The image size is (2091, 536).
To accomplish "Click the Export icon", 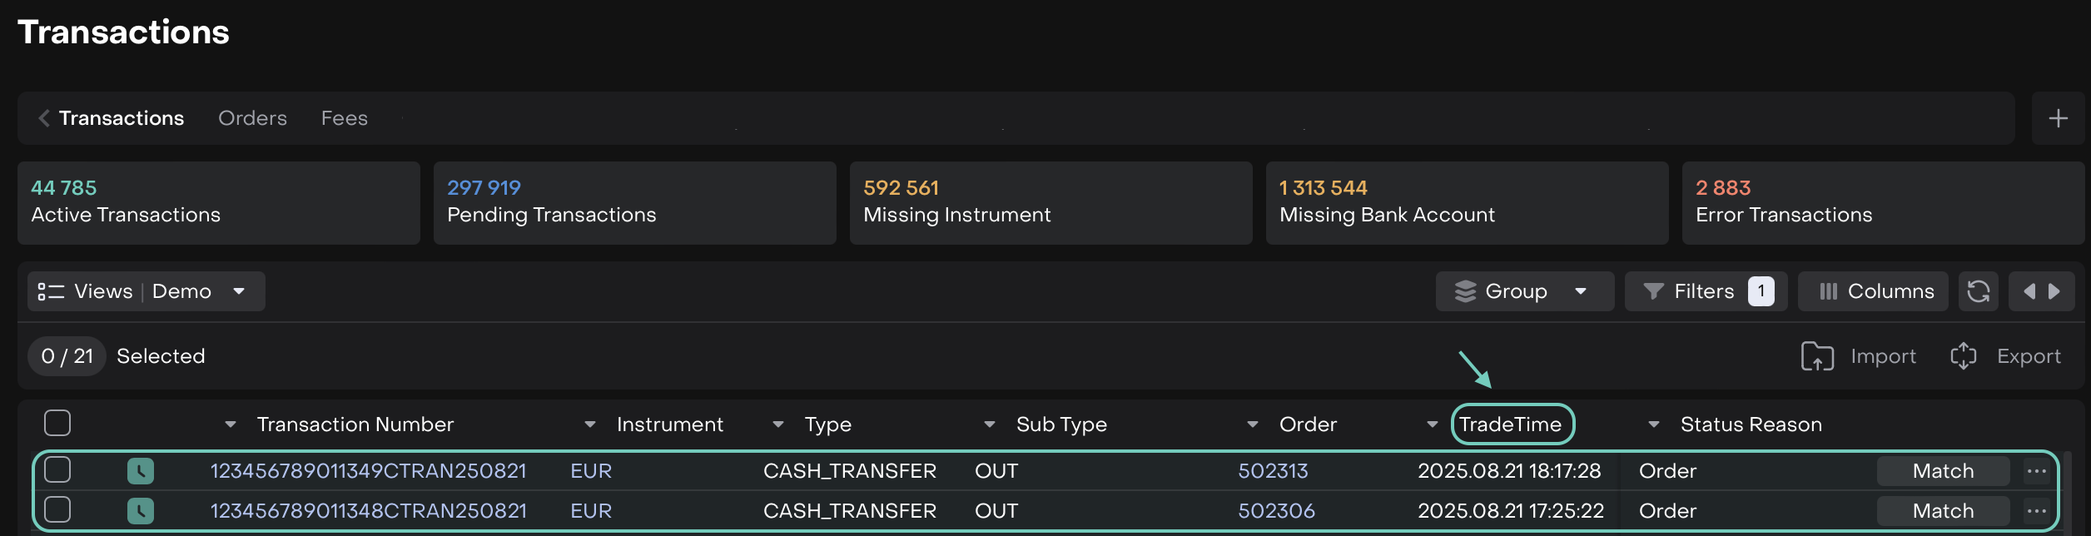I will coord(1963,356).
